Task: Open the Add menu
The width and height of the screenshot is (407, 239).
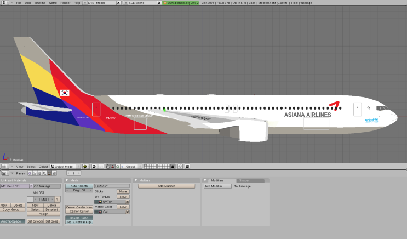Action: 28,3
